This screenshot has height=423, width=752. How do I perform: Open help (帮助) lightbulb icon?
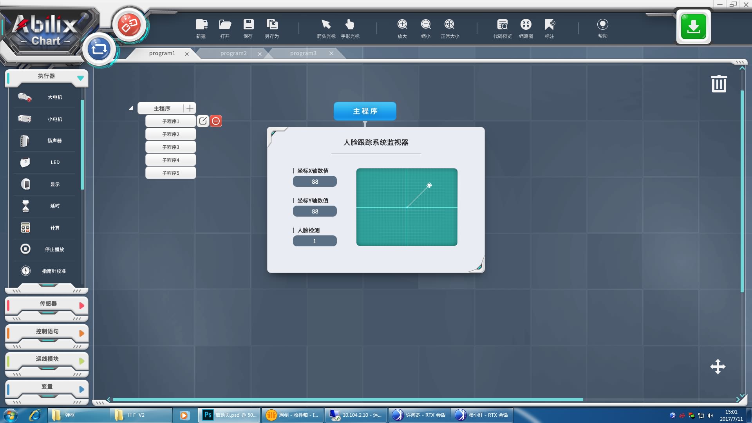602,25
